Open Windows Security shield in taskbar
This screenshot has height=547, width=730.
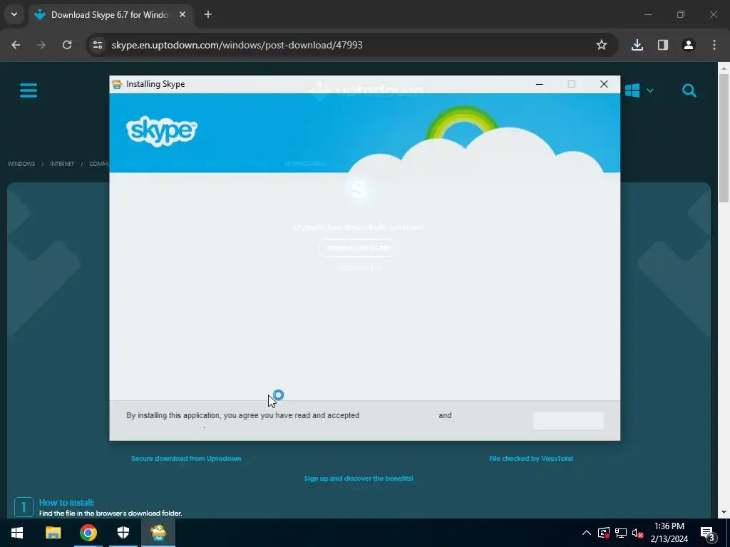(123, 533)
